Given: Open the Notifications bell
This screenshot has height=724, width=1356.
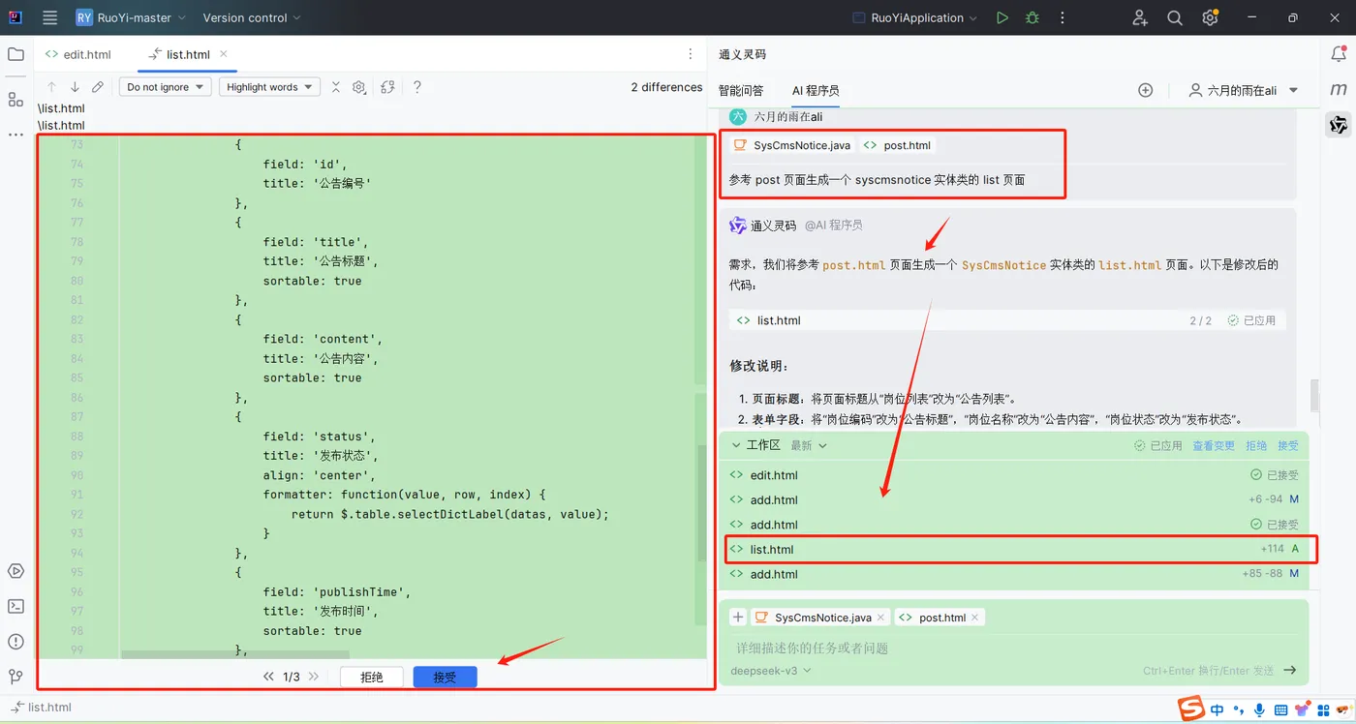Looking at the screenshot, I should coord(1339,54).
